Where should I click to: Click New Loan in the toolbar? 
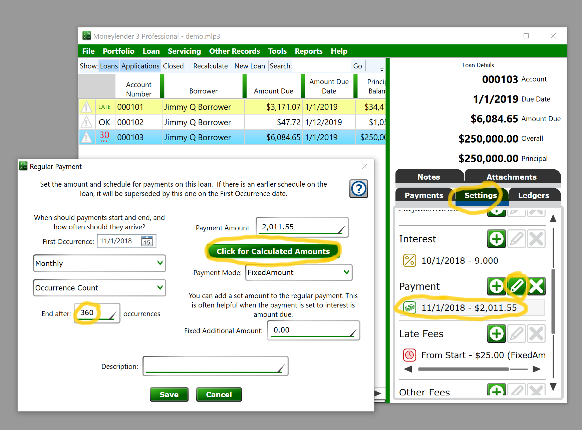249,66
